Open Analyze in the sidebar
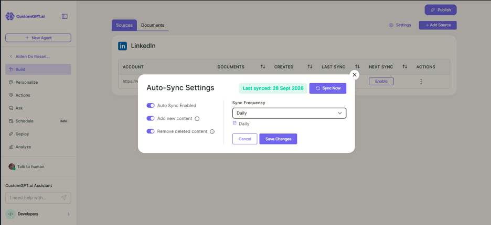The image size is (491, 225). (38, 147)
